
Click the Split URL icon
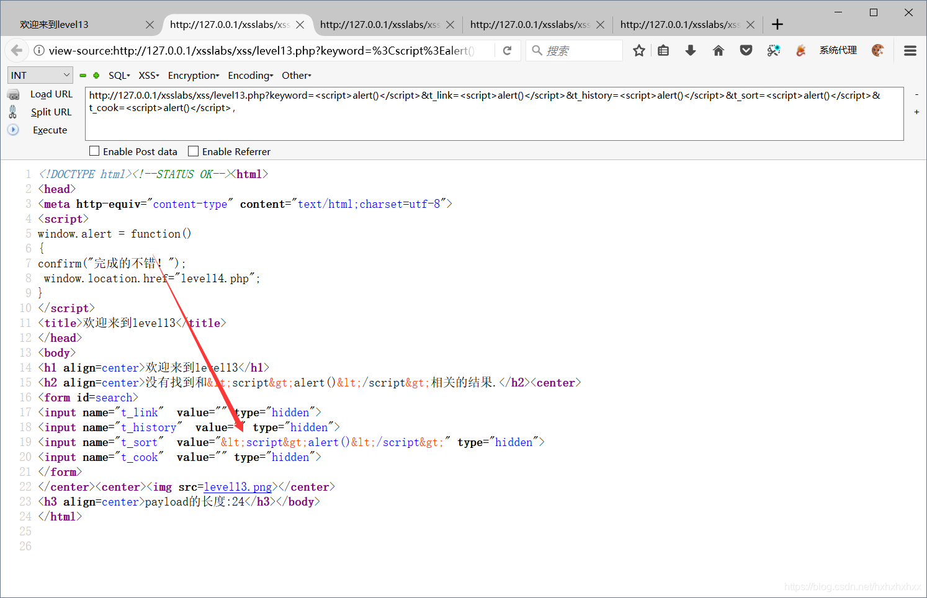click(13, 112)
